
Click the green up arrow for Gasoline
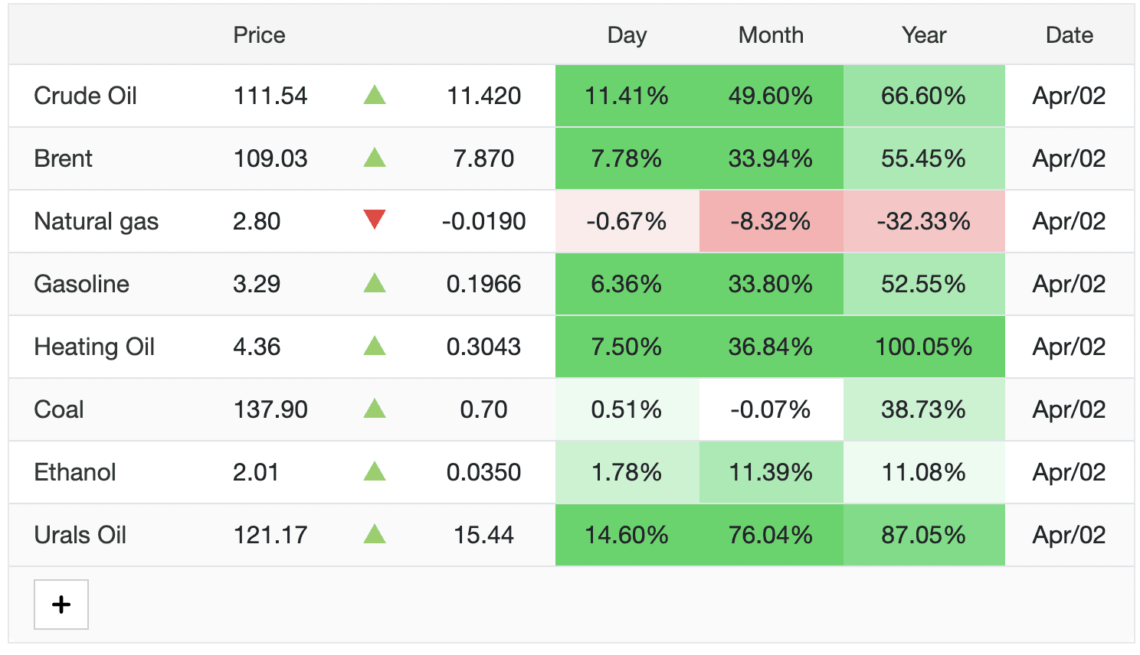pos(374,284)
